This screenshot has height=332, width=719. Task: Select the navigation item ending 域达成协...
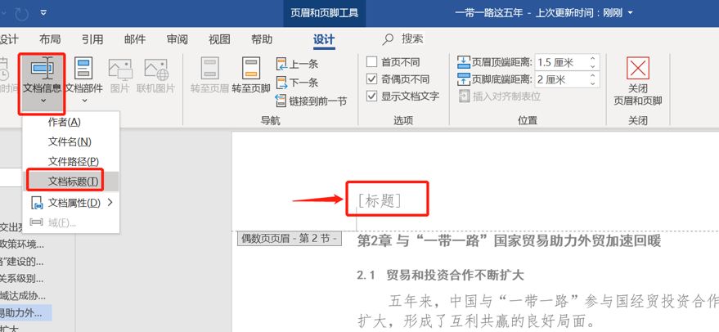[x=23, y=295]
